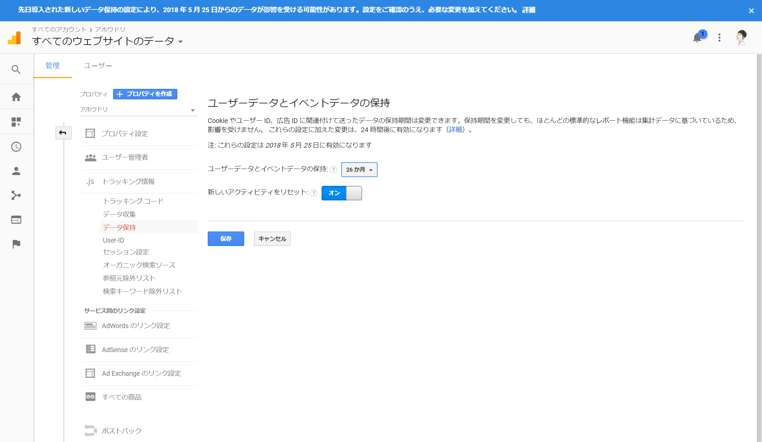Open the Behavior window icon
The height and width of the screenshot is (442, 762).
(16, 220)
